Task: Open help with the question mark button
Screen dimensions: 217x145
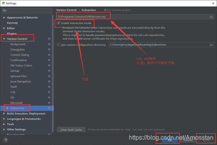Action: (x=5, y=140)
